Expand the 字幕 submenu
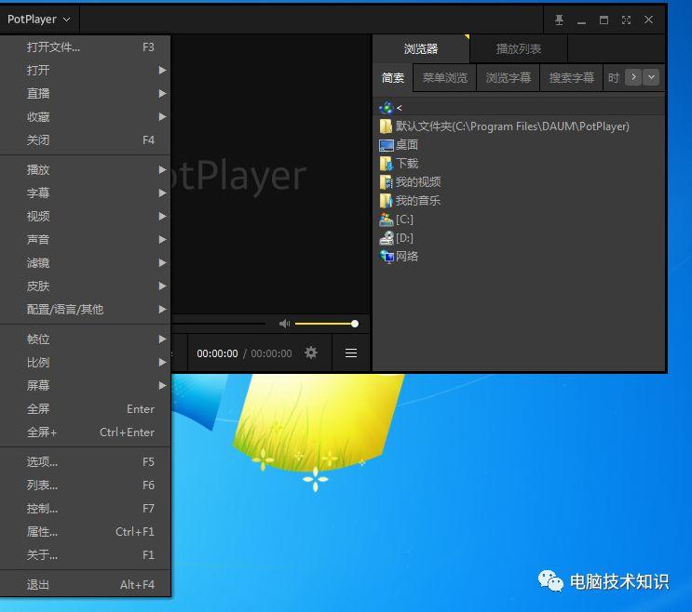This screenshot has width=692, height=612. point(85,193)
